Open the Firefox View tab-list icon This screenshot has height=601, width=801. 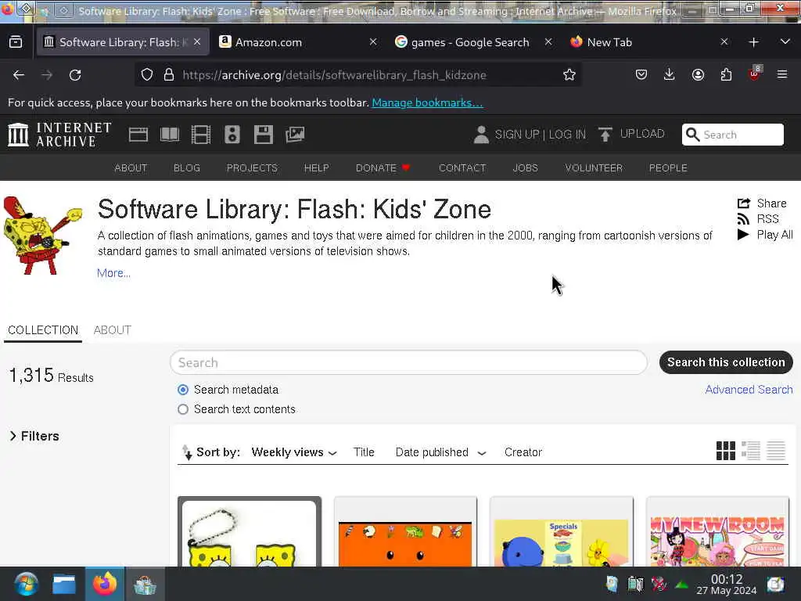pyautogui.click(x=16, y=42)
